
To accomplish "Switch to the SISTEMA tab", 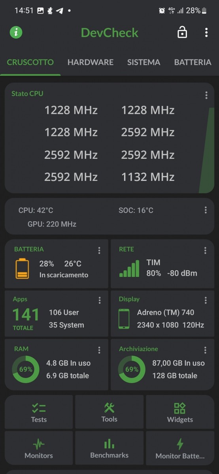I will 143,62.
